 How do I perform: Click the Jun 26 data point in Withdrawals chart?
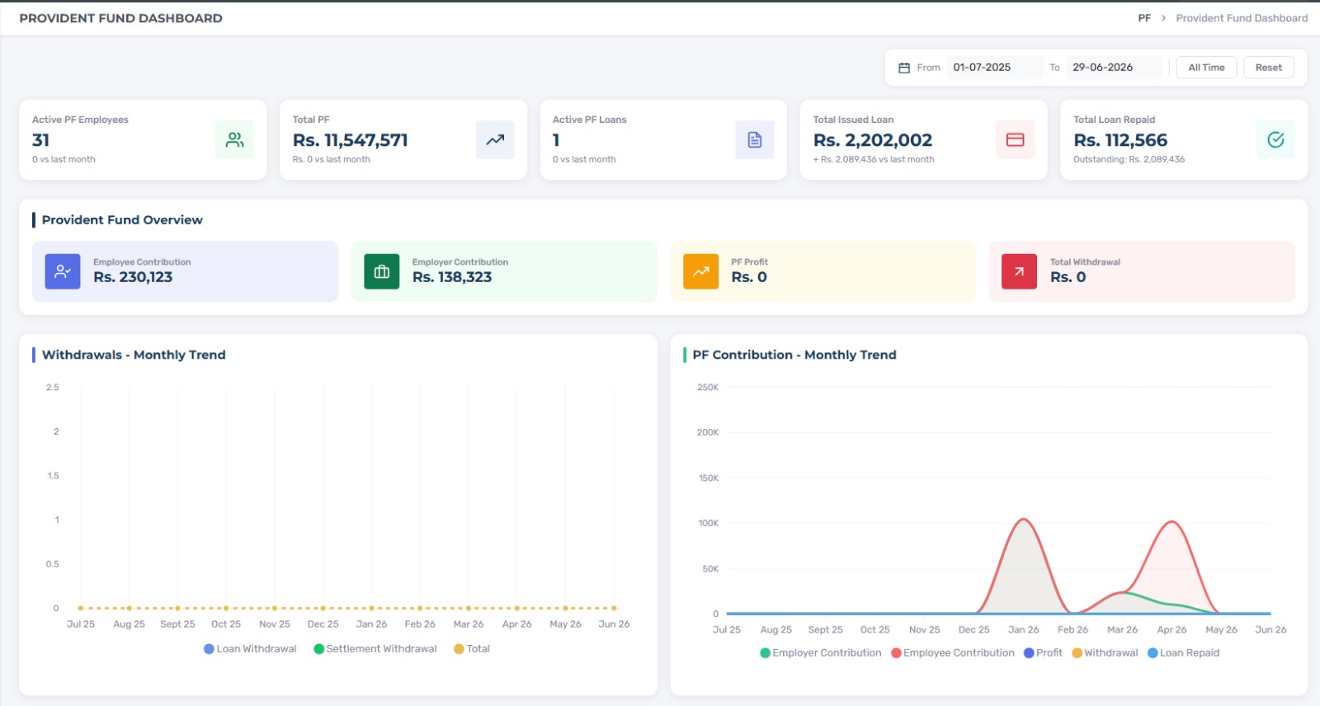(614, 608)
